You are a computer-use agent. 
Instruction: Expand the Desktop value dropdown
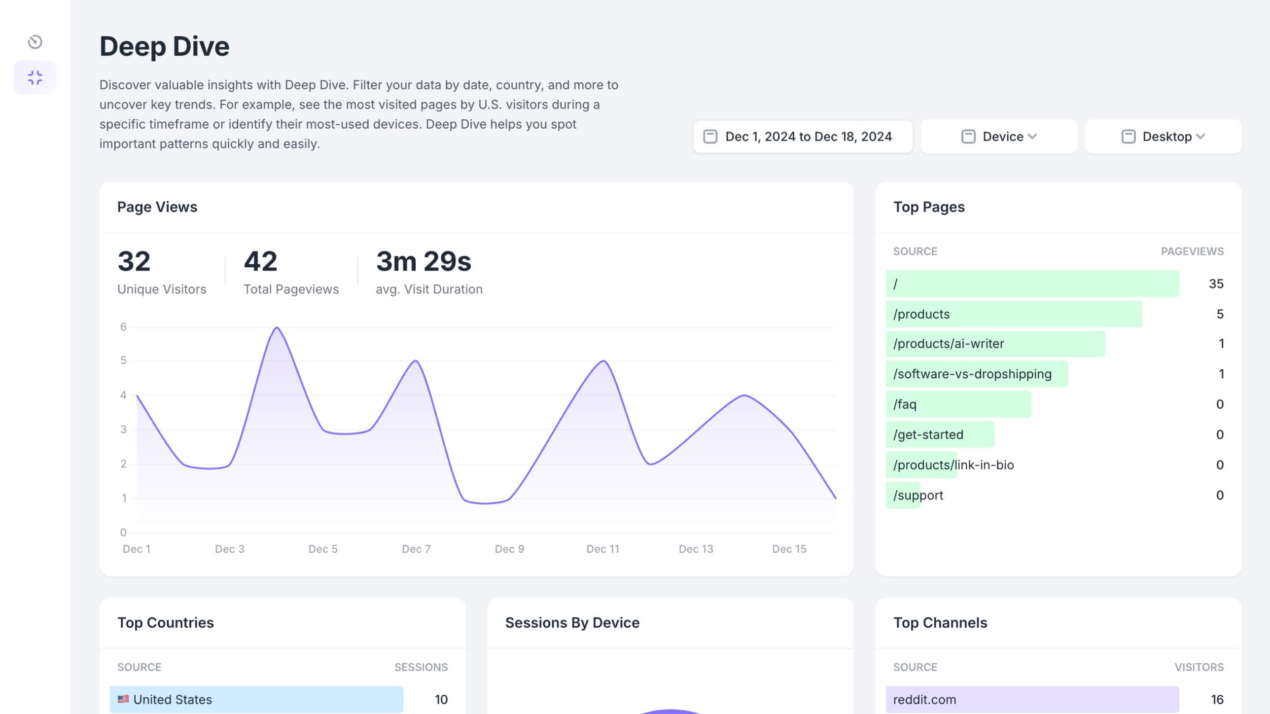1163,137
